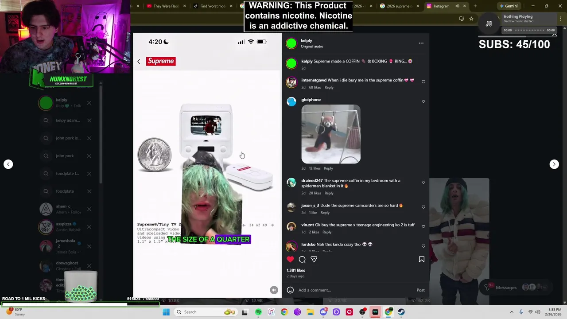This screenshot has width=567, height=319.
Task: Reply to vin.znt's comment
Action: click(327, 232)
